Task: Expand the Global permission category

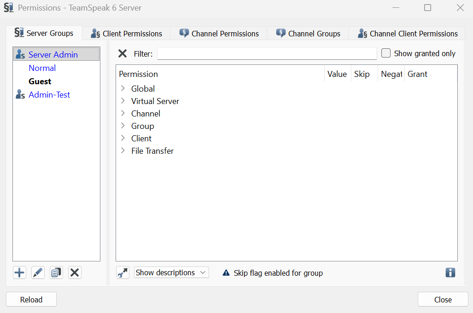Action: [x=123, y=88]
